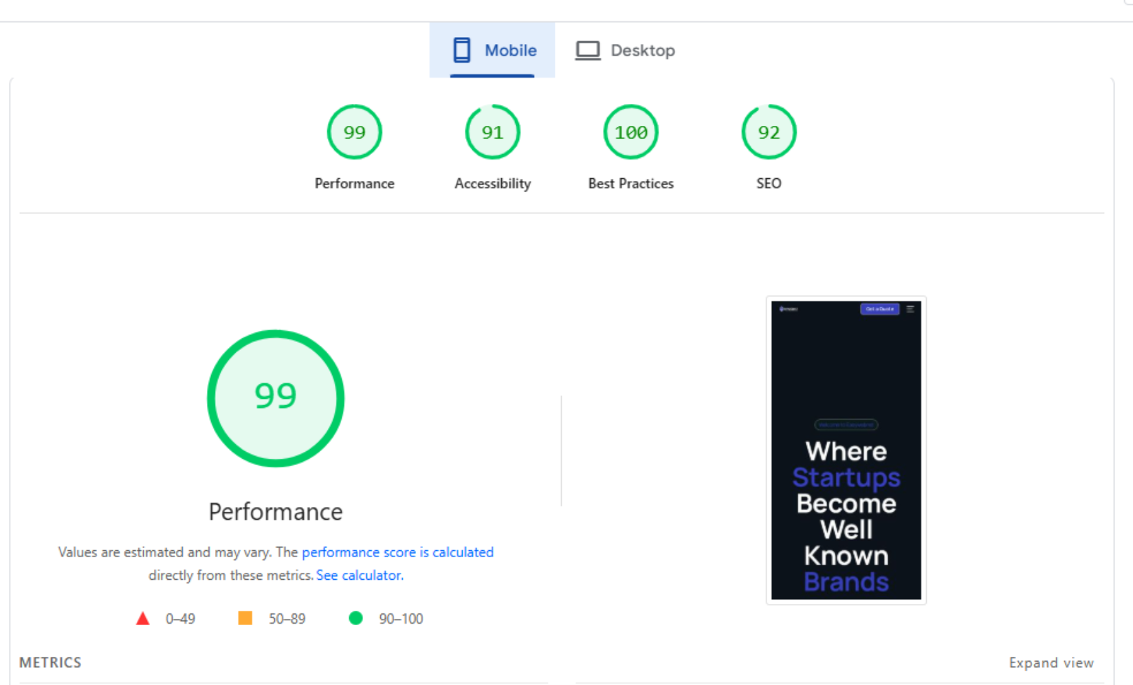The image size is (1133, 685).
Task: Open the Accessibility gauge showing 91
Action: (x=492, y=132)
